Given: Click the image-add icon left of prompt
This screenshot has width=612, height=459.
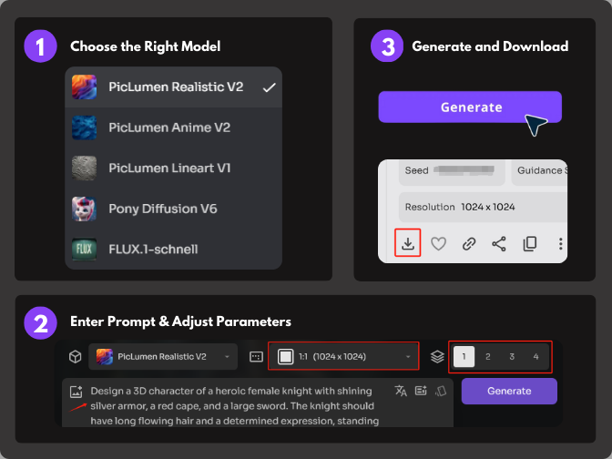Looking at the screenshot, I should 76,391.
